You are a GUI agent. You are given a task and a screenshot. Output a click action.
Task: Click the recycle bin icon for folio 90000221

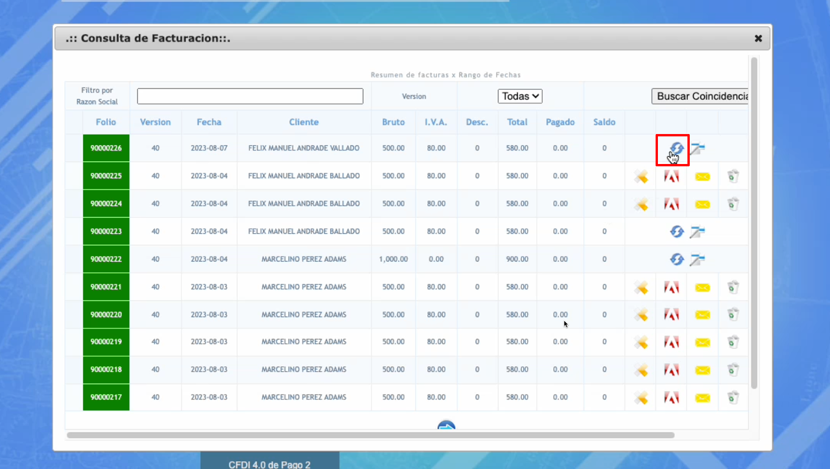tap(733, 287)
